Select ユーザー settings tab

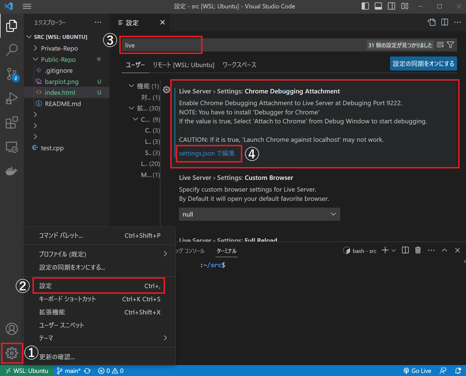(135, 65)
